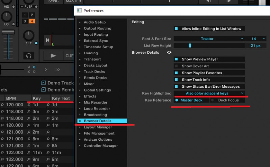Click the List Row Height slider handle

[190, 46]
